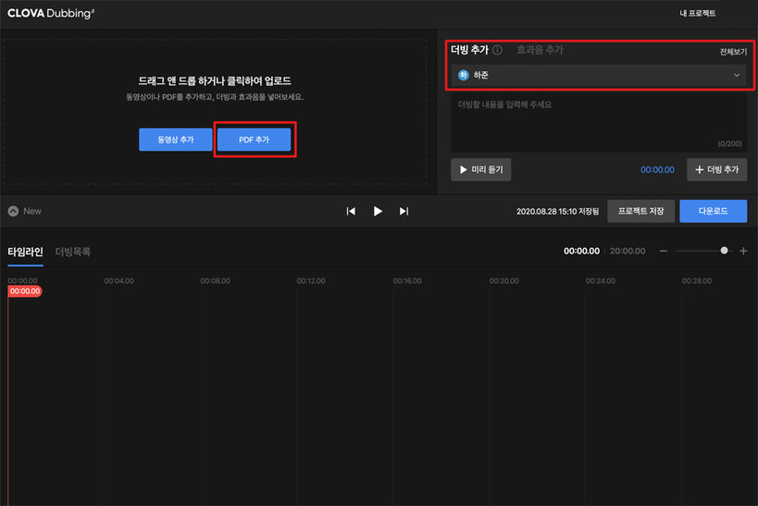The image size is (758, 506).
Task: Click the red 00:00.00 playhead marker
Action: pyautogui.click(x=25, y=290)
